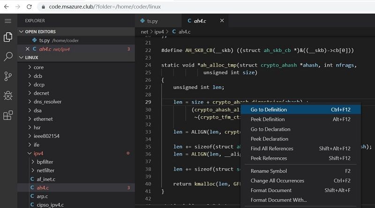The width and height of the screenshot is (375, 208).
Task: Open the hamburger application menu
Action: [x=8, y=21]
